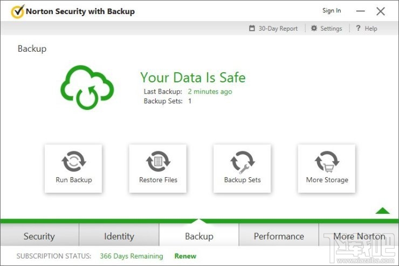The width and height of the screenshot is (399, 266).
Task: Open the Backup Sets tile
Action: pos(242,169)
